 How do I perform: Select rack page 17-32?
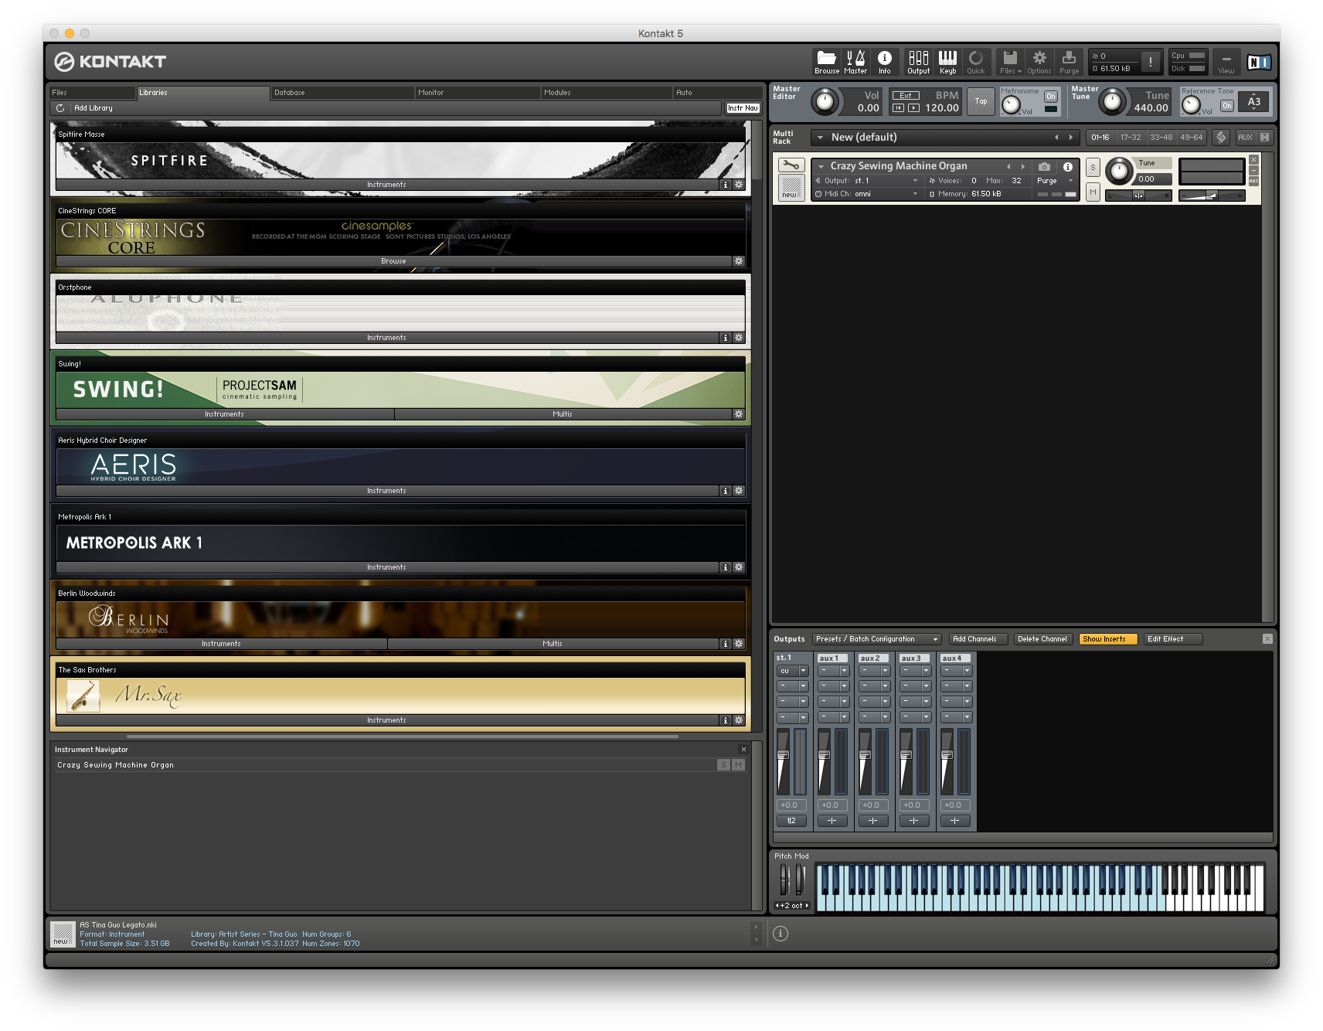1131,137
